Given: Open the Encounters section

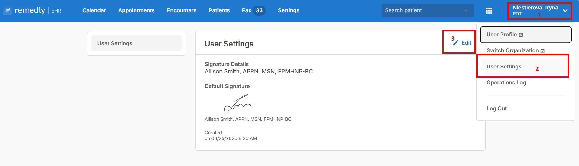Looking at the screenshot, I should [x=182, y=10].
